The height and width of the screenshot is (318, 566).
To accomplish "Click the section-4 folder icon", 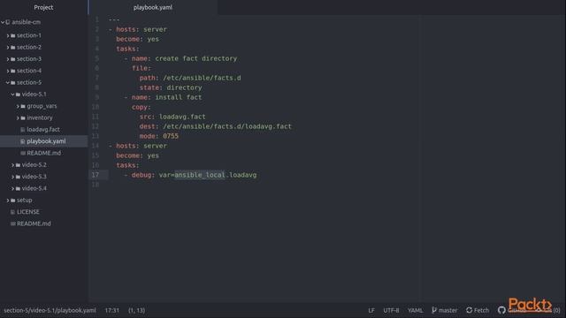I will (x=13, y=71).
